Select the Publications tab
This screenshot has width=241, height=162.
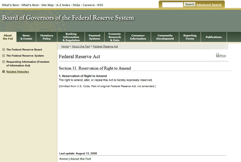click(214, 37)
